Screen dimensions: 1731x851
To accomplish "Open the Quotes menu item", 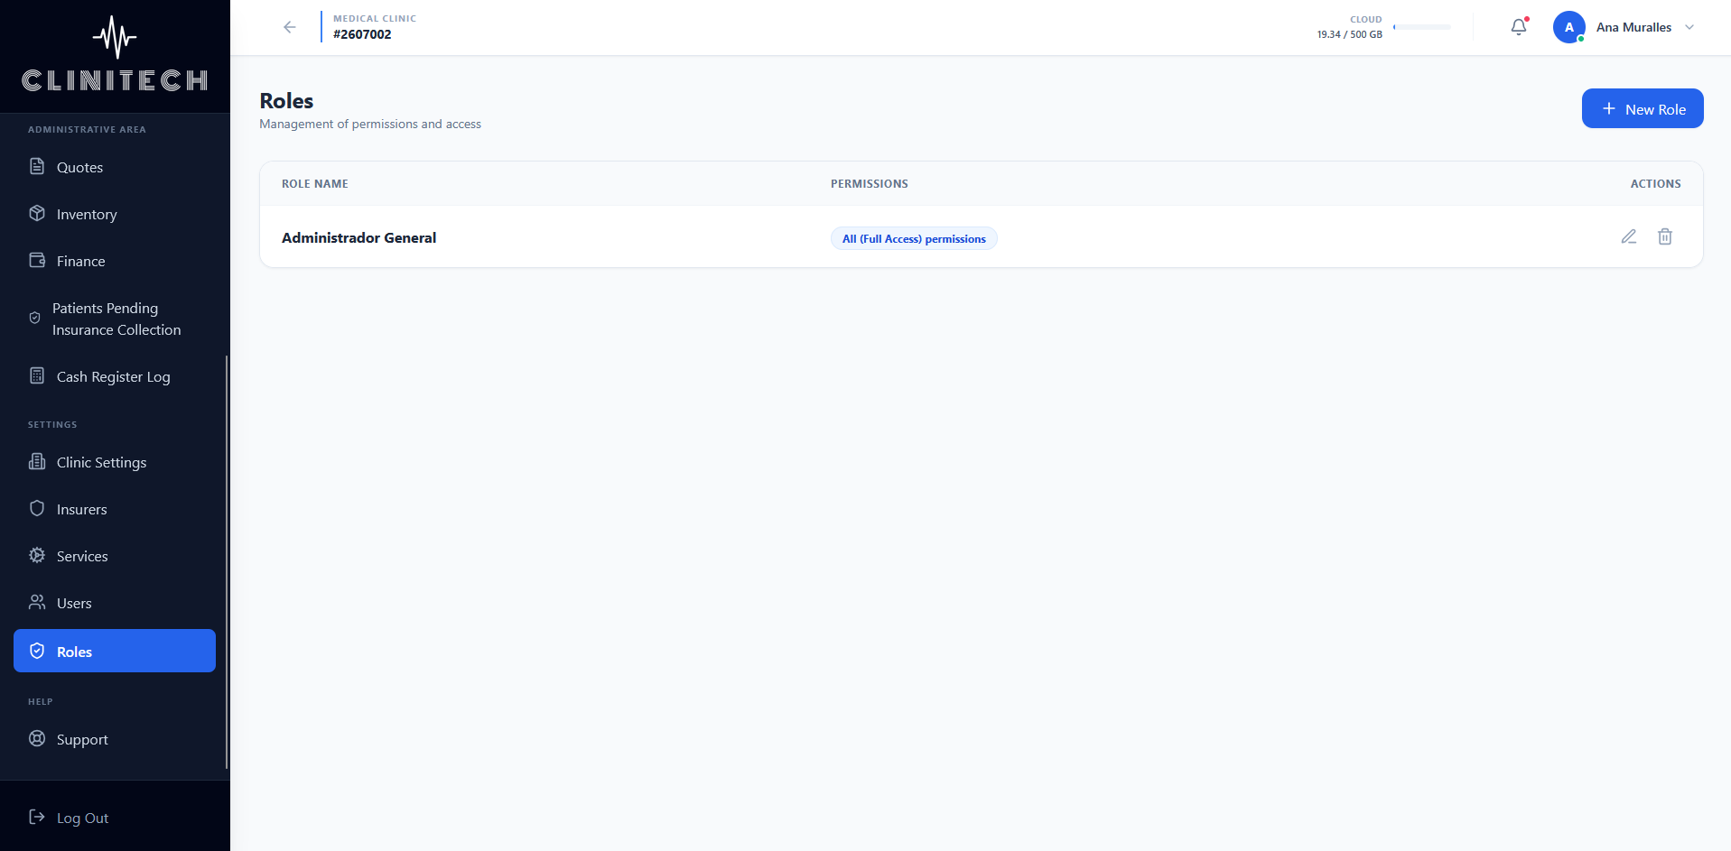I will pos(115,167).
